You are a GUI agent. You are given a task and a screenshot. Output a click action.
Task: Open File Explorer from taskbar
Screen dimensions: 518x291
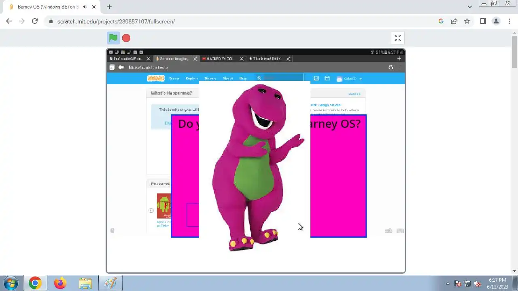pos(85,283)
